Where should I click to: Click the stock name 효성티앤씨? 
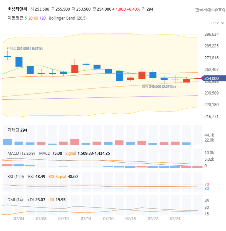(x=17, y=9)
